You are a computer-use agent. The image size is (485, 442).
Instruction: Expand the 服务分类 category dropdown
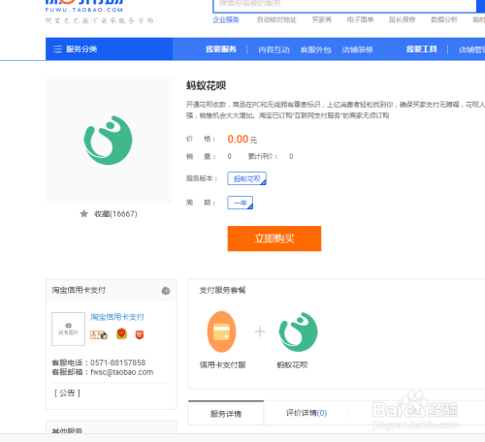(x=109, y=49)
